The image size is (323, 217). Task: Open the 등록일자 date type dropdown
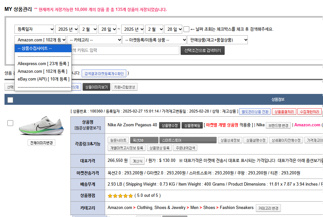point(34,29)
